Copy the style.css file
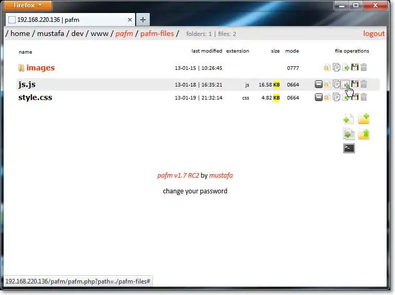Screen dimensions: 395x295 337,97
